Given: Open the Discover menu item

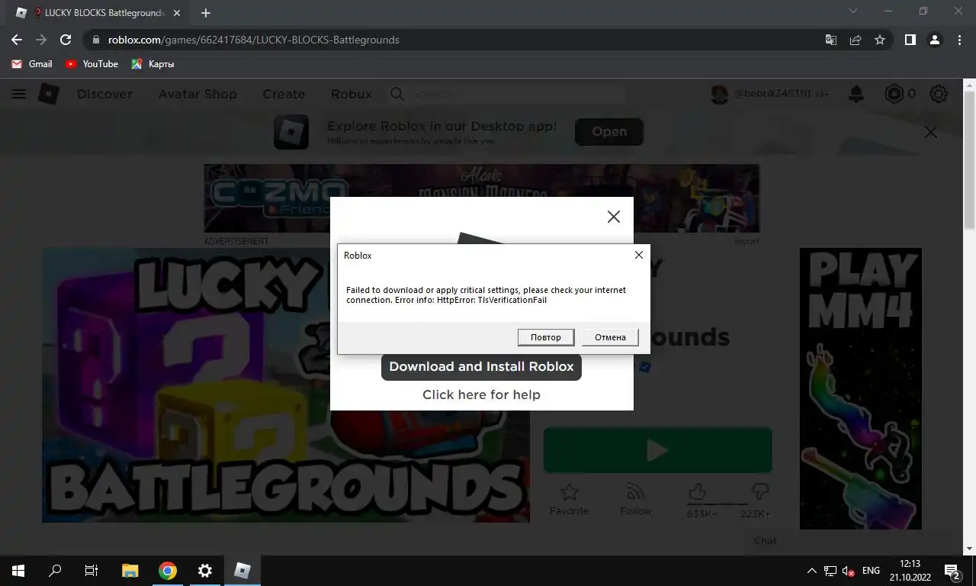Looking at the screenshot, I should pyautogui.click(x=104, y=94).
